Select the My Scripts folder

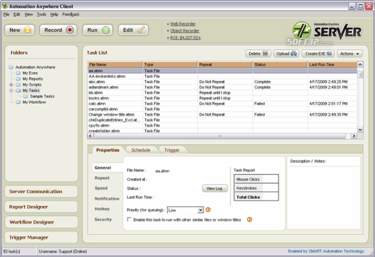point(32,85)
